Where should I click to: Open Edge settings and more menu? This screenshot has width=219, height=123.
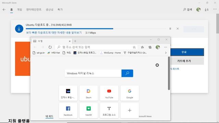(166, 47)
